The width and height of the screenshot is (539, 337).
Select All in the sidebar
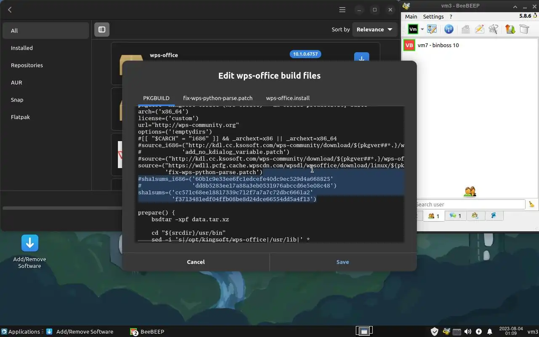pyautogui.click(x=45, y=30)
